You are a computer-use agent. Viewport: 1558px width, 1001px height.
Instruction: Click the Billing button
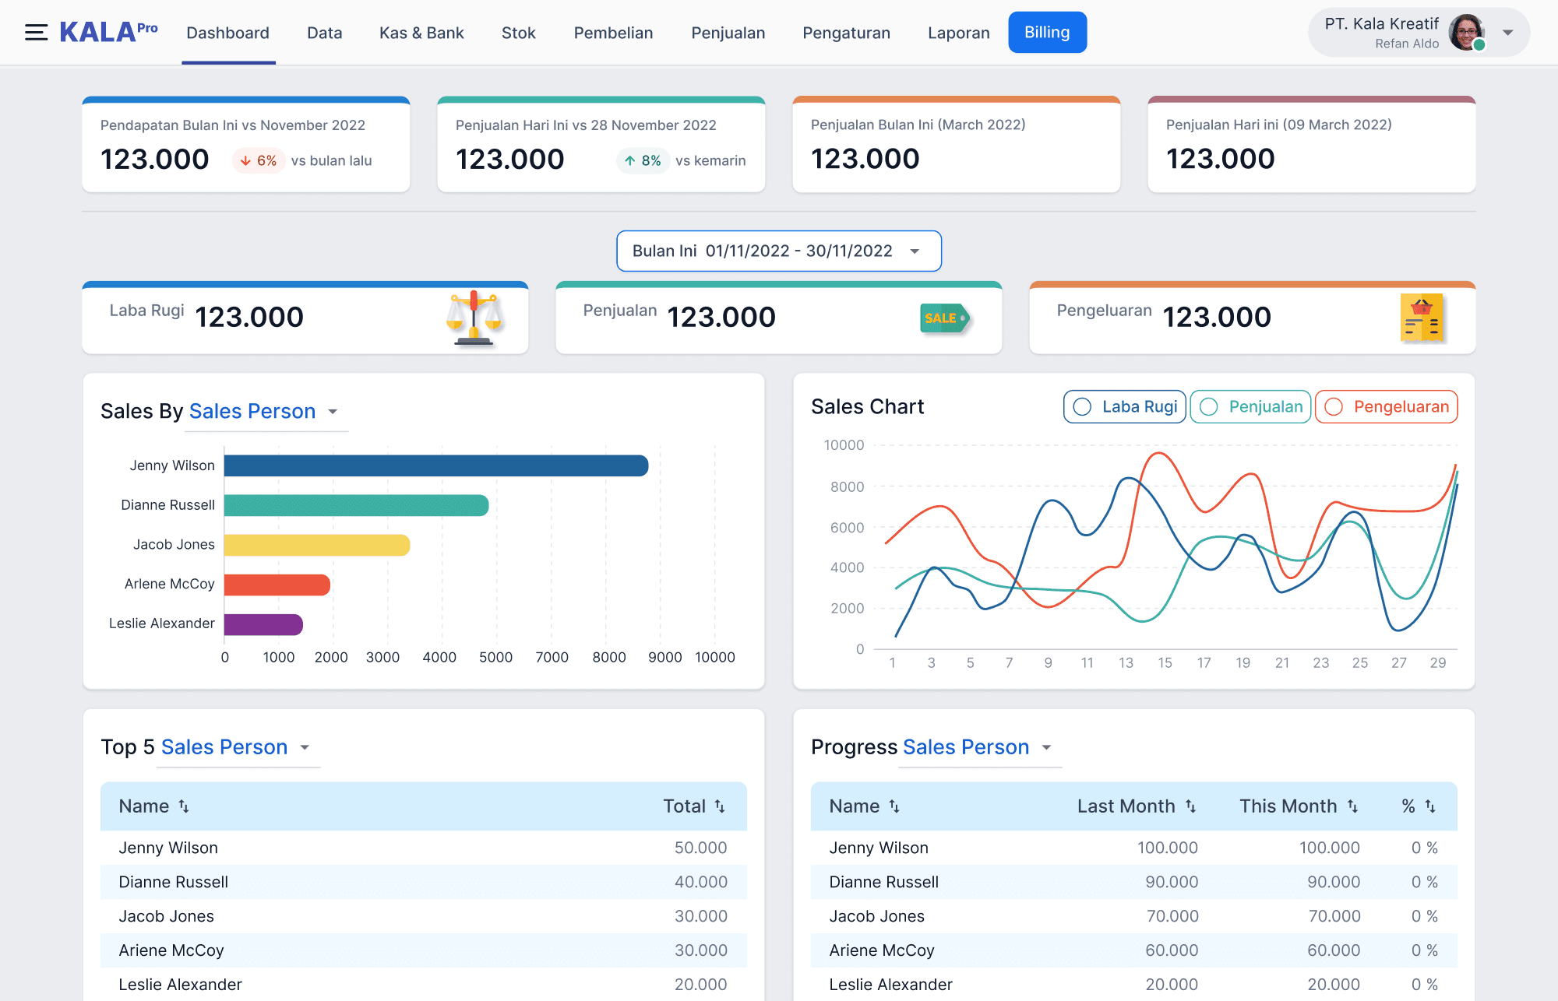[1046, 33]
